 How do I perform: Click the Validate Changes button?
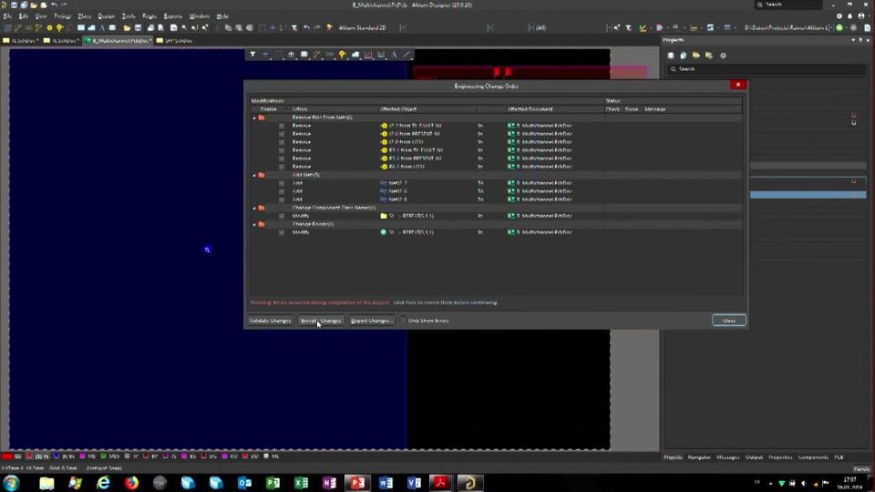pyautogui.click(x=270, y=321)
